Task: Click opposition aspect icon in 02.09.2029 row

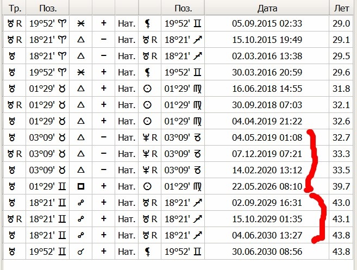Action: coord(81,203)
